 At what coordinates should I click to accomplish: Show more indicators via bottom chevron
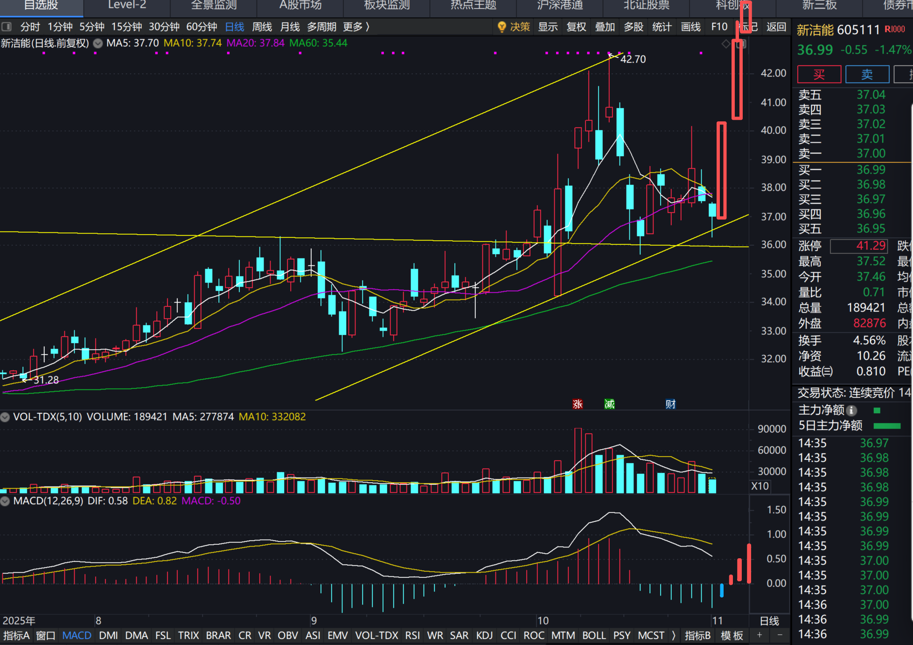click(x=673, y=635)
